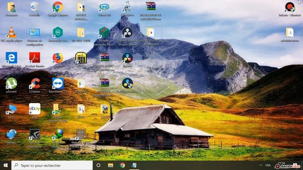Select the Microsoft Edge shortcut
This screenshot has height=170, width=303.
click(11, 60)
